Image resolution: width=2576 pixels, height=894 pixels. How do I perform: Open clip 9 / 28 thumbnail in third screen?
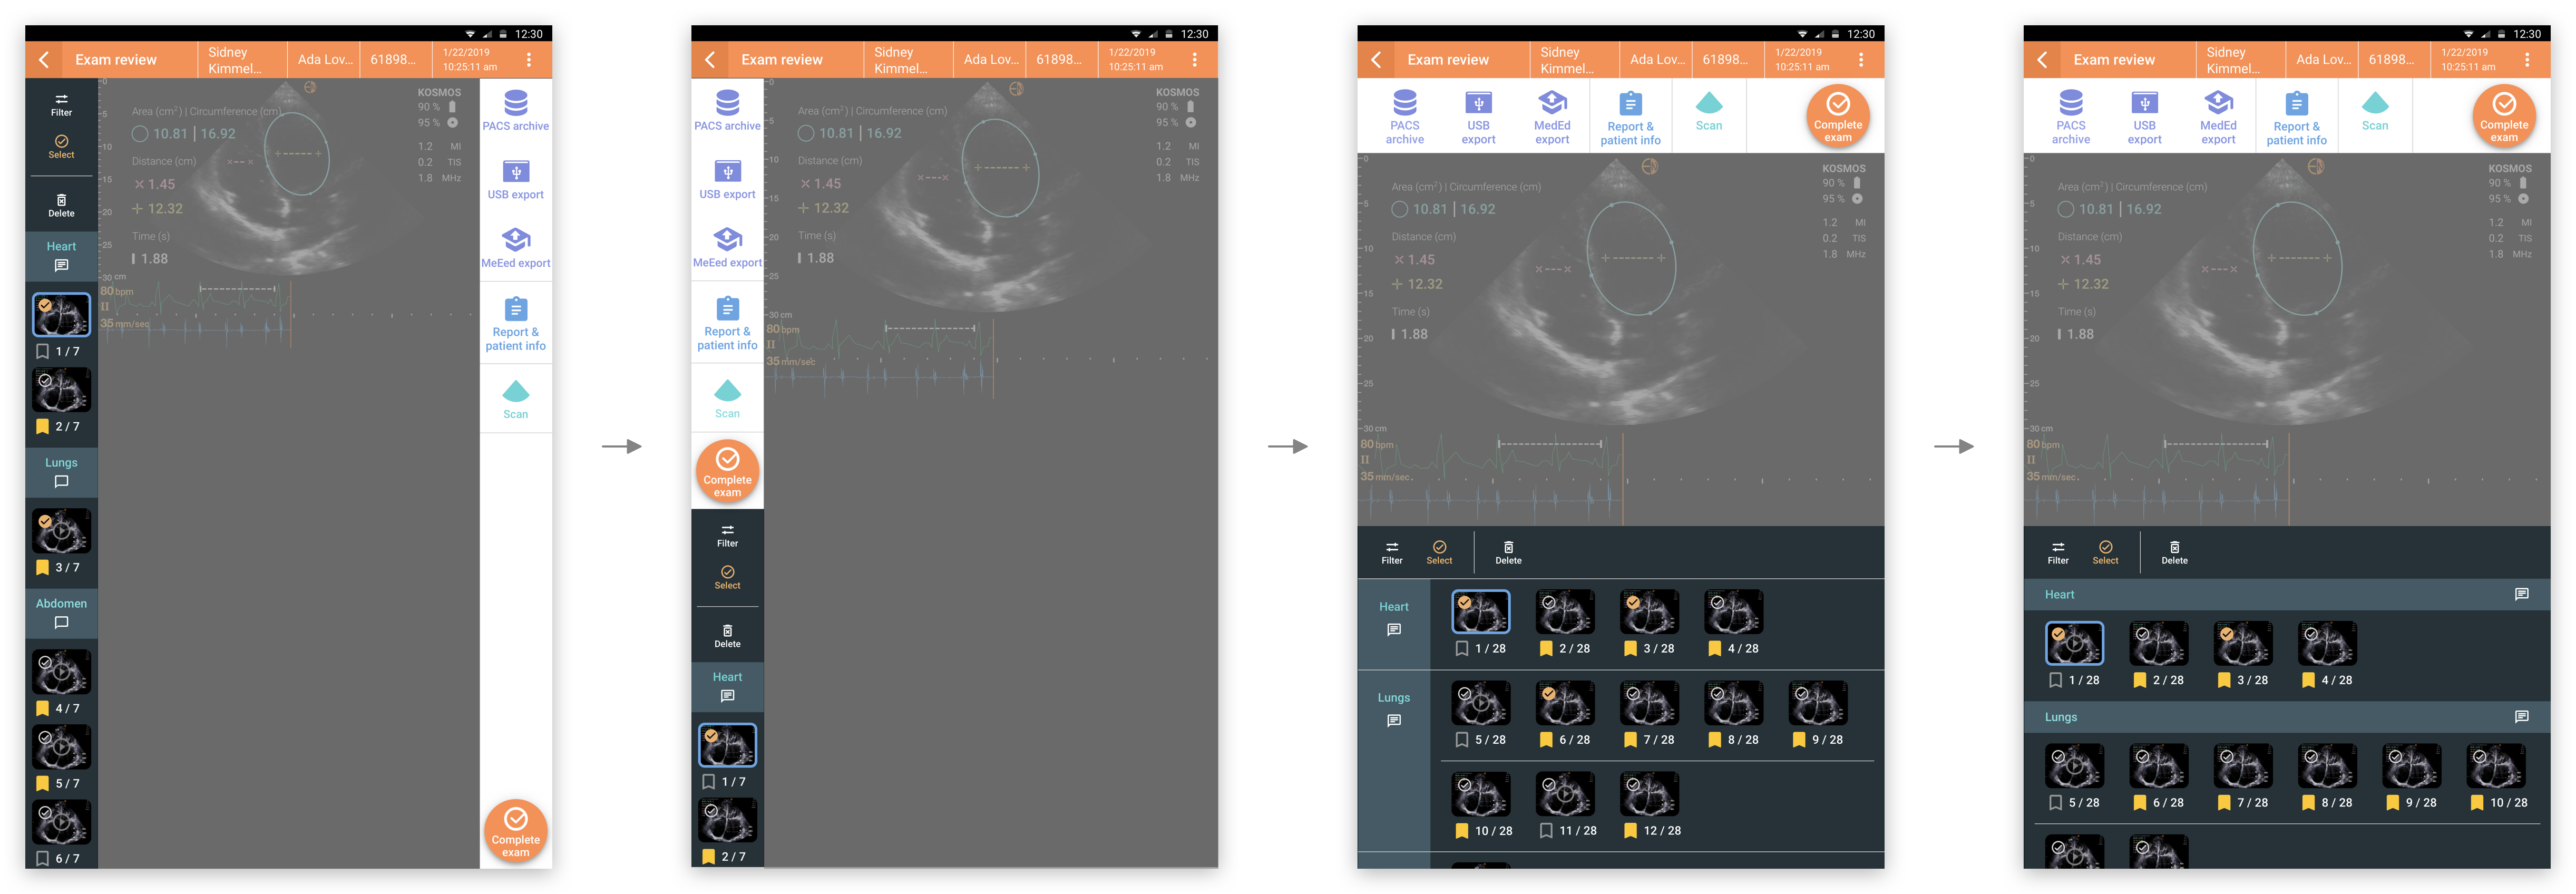tap(1817, 704)
